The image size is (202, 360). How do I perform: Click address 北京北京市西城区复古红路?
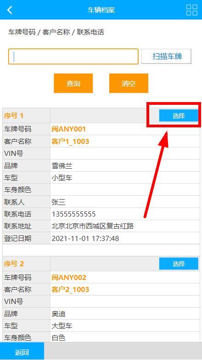pos(93,226)
